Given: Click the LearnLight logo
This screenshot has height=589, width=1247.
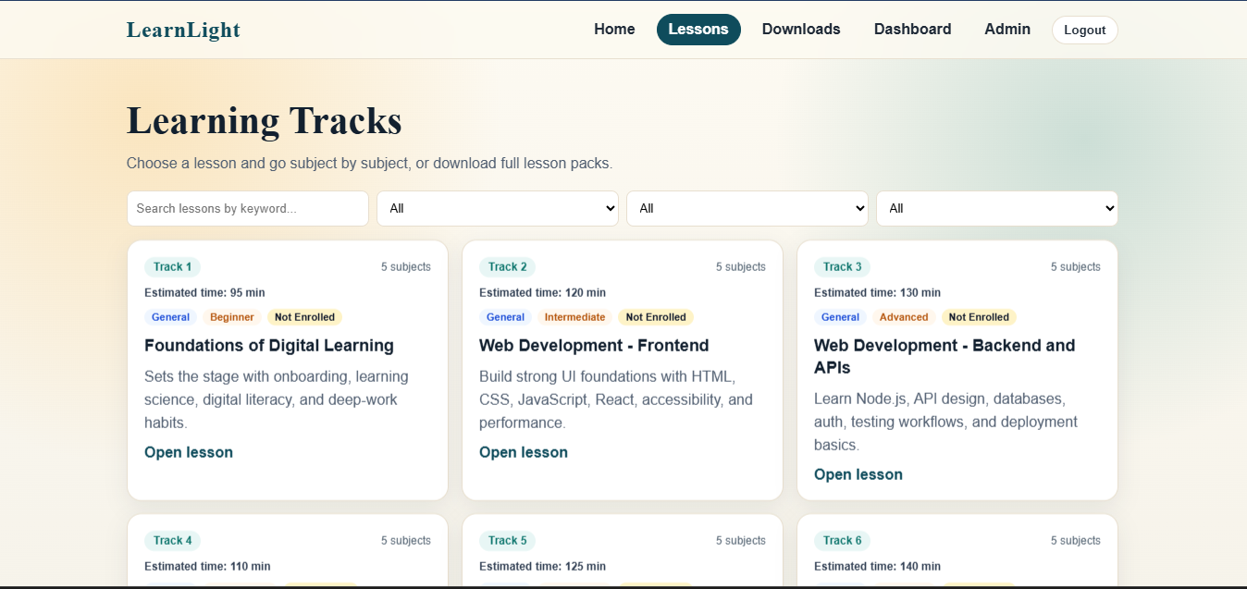Looking at the screenshot, I should (183, 30).
